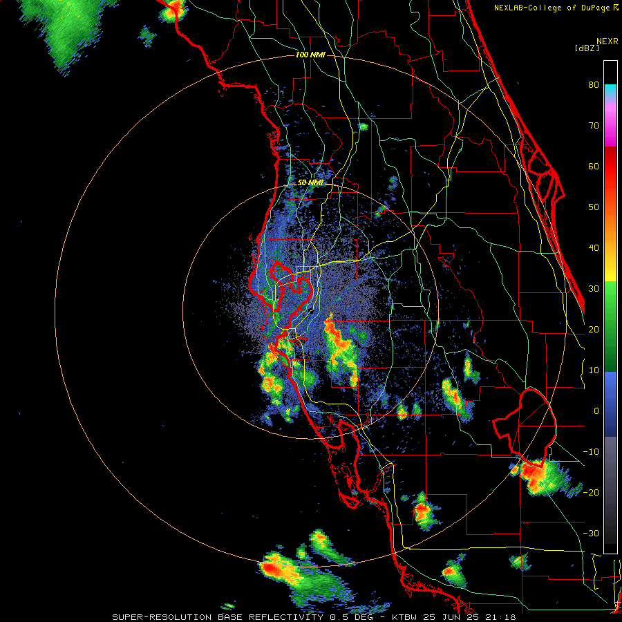Click the "100 NMI" range ring label
The image size is (622, 622).
[310, 55]
